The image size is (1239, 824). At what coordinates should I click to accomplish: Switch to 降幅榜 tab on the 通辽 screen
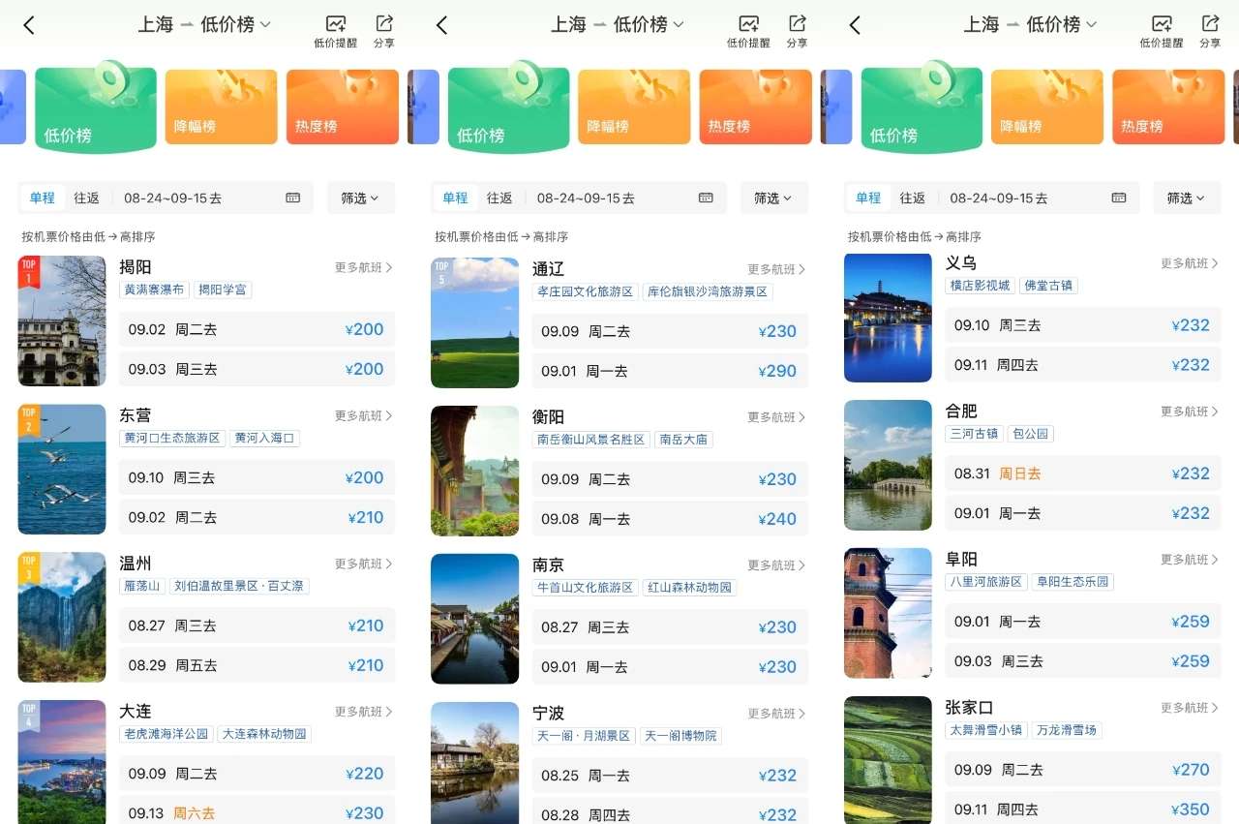click(x=634, y=107)
